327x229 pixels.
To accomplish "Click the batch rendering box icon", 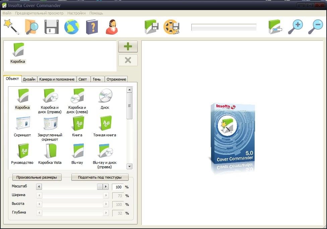I will click(x=275, y=27).
